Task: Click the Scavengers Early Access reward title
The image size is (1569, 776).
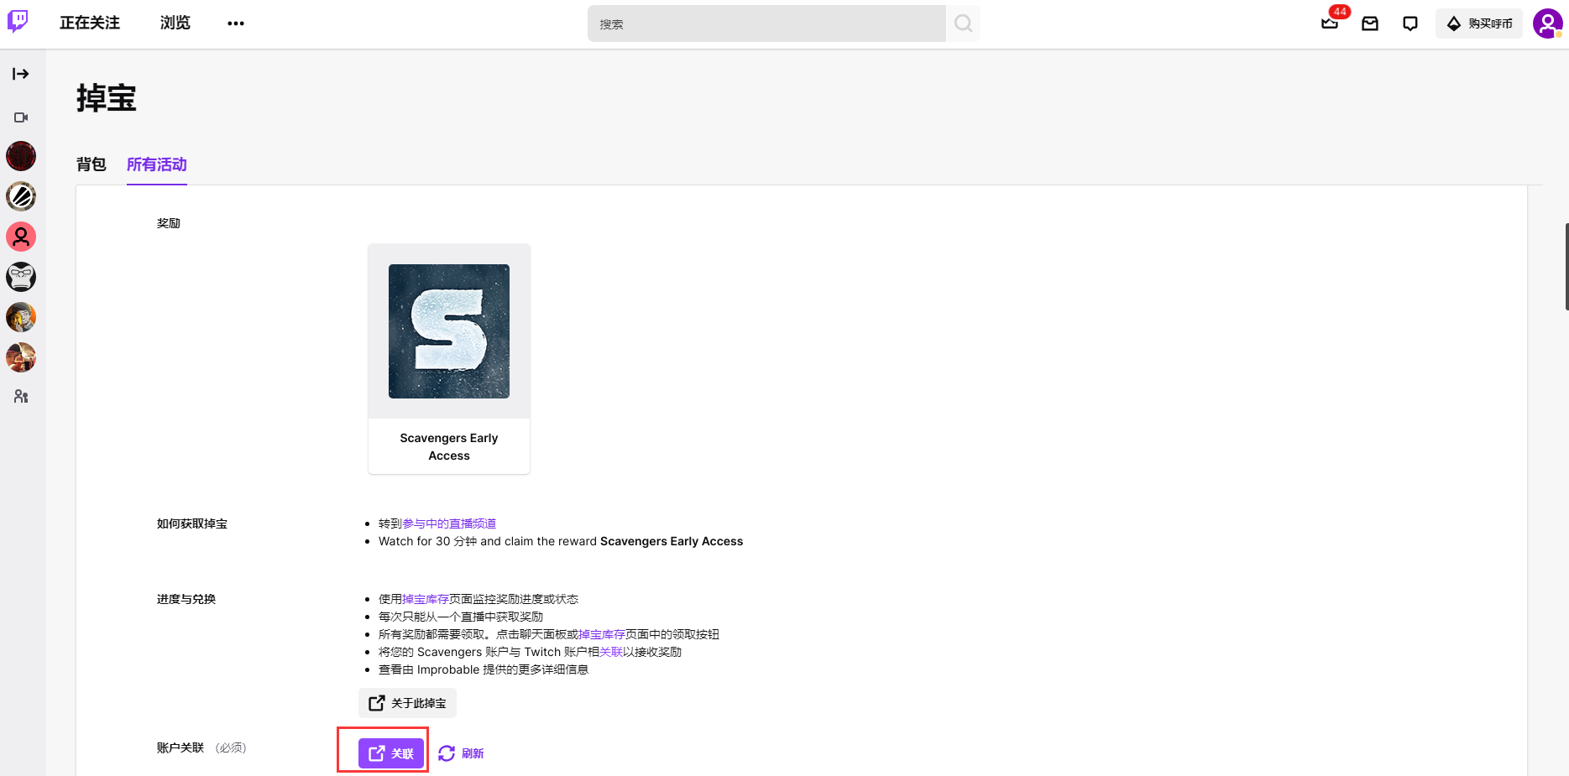Action: point(449,446)
